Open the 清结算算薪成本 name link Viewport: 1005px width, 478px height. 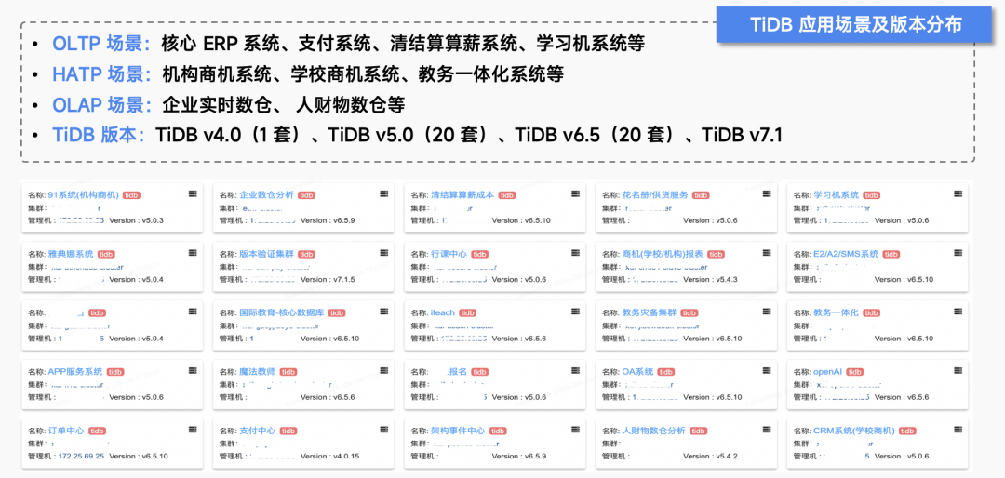coord(462,195)
